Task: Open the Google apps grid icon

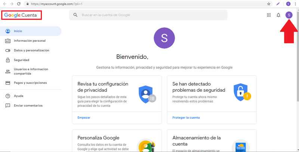Action: [268, 15]
